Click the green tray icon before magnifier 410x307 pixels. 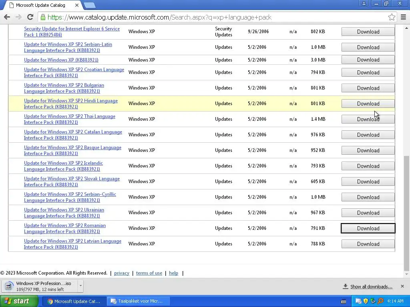click(x=373, y=301)
